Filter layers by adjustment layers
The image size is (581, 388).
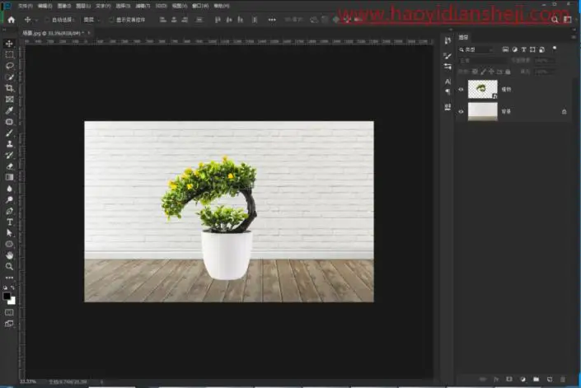point(515,49)
